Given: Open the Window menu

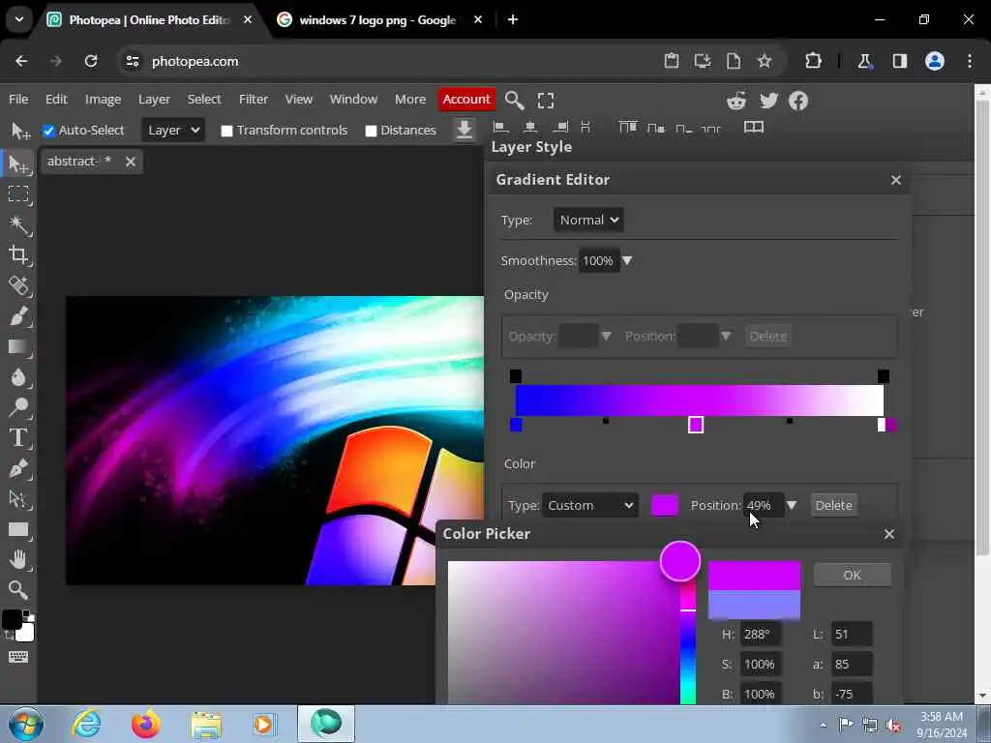Looking at the screenshot, I should pos(353,100).
